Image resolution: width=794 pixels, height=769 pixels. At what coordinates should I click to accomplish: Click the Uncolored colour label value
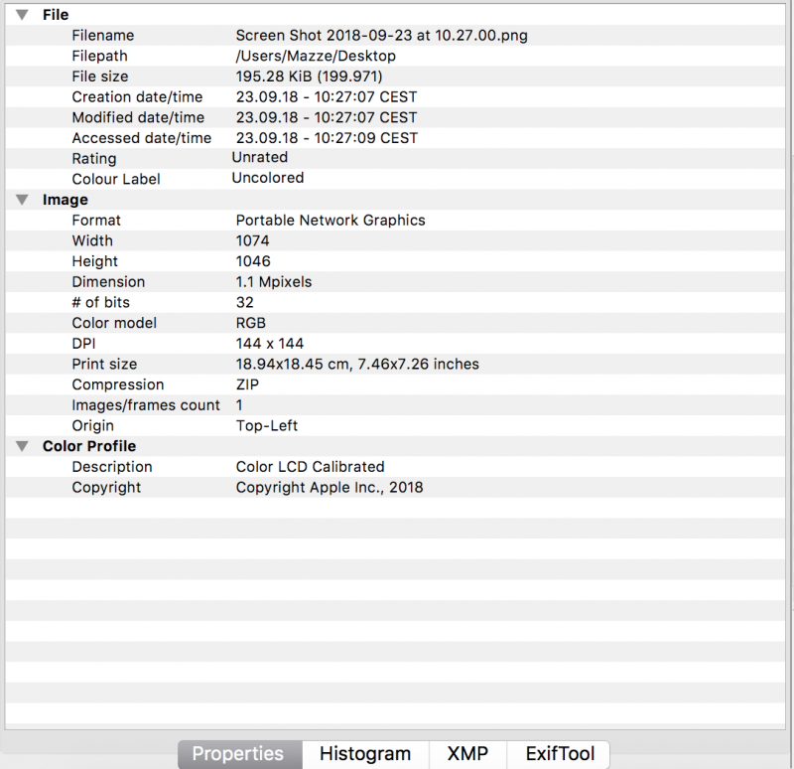click(268, 178)
